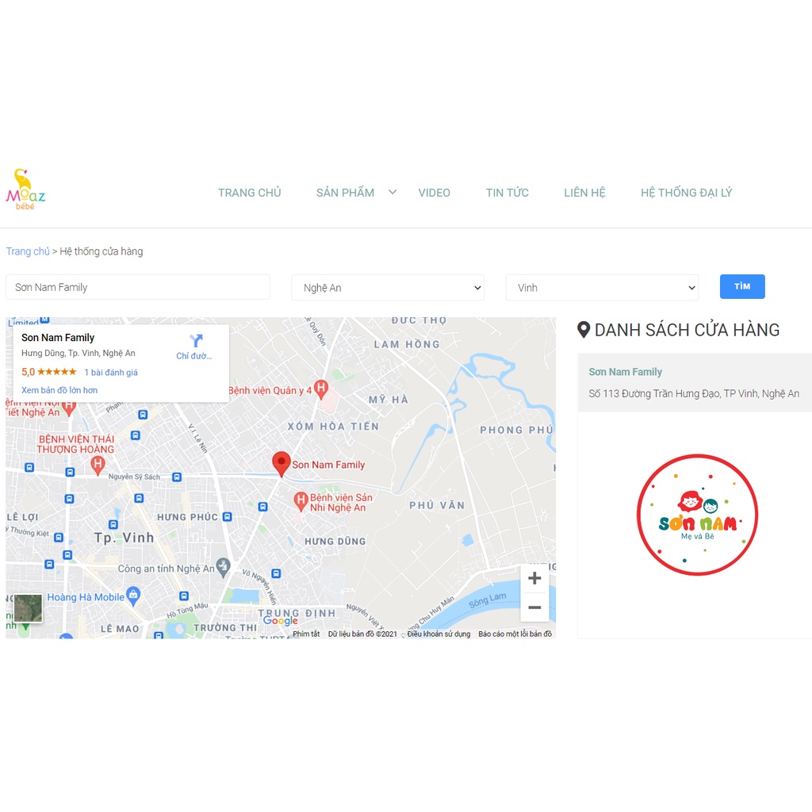
Task: Click the Xem bản đồ lớn hơn link
Action: click(x=59, y=390)
